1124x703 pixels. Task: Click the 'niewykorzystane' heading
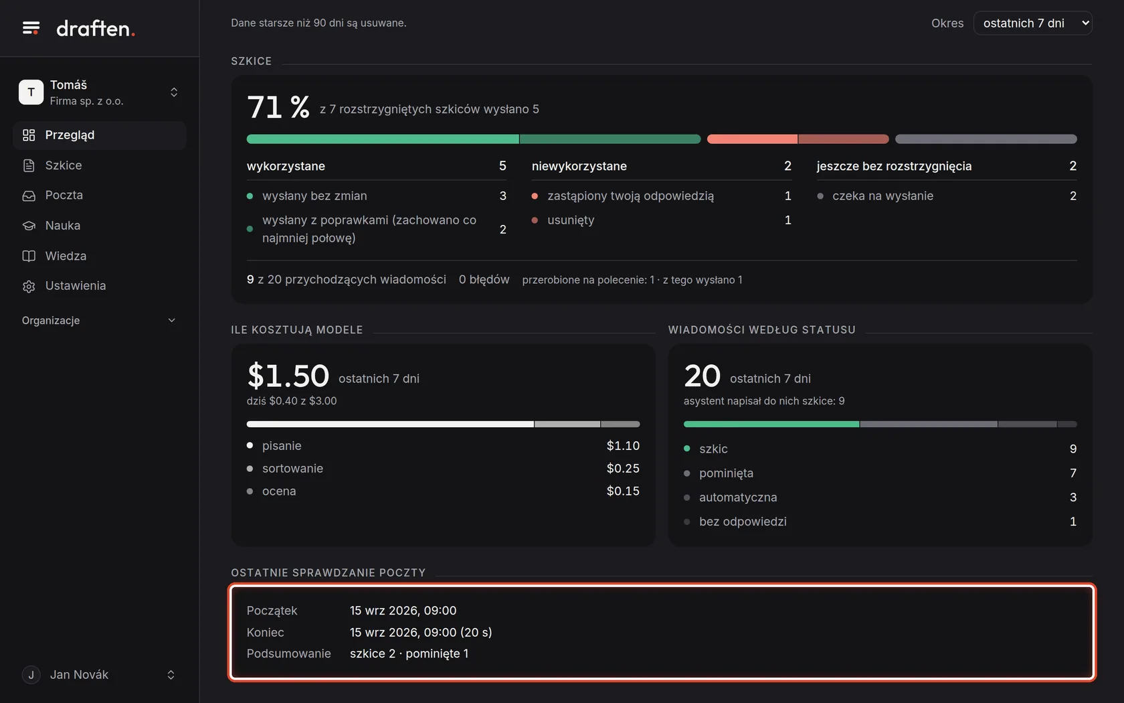[579, 166]
